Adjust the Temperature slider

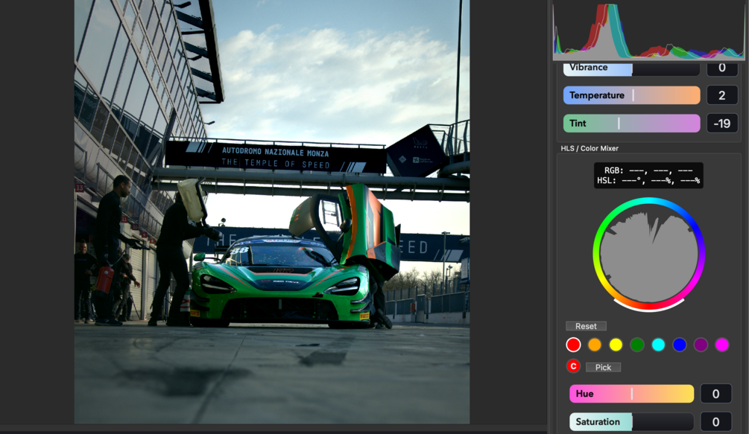coord(631,95)
